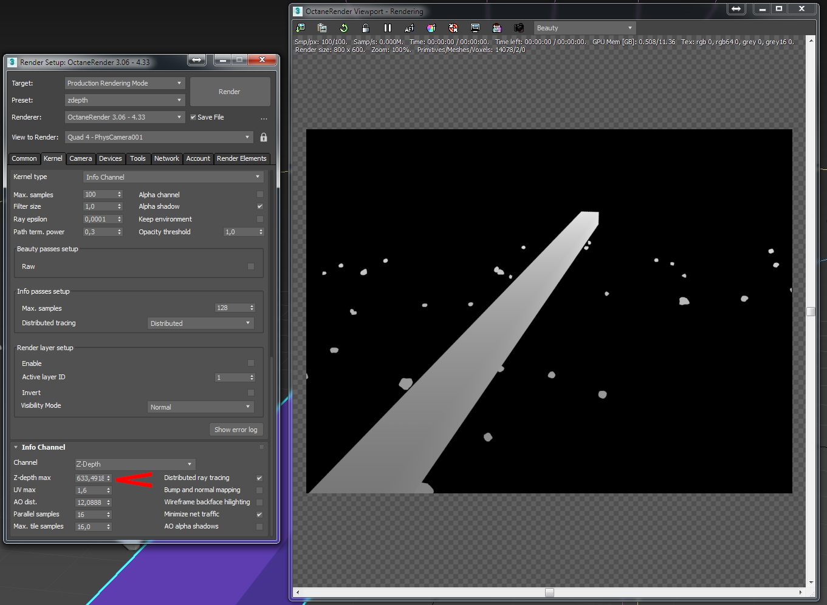Open the Beauty render pass dropdown
The image size is (827, 605).
(x=585, y=28)
